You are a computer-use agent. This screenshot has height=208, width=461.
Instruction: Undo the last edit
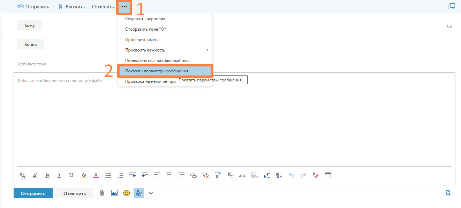[291, 175]
